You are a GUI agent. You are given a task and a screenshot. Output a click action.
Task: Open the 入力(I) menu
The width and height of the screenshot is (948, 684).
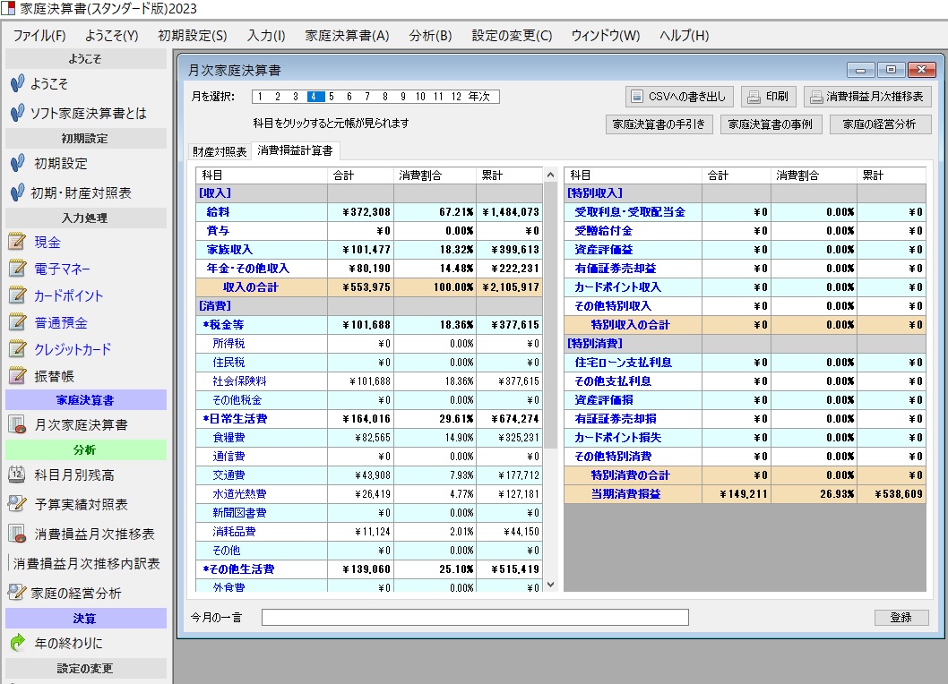coord(266,36)
